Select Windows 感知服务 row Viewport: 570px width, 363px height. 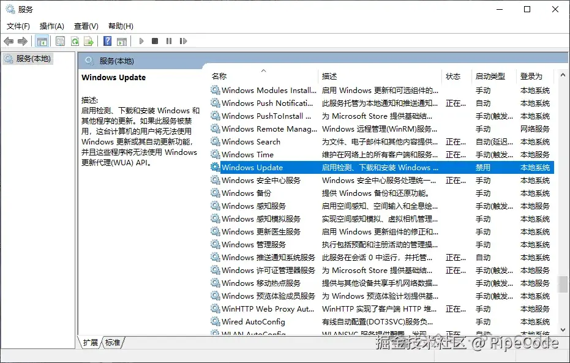(x=381, y=206)
